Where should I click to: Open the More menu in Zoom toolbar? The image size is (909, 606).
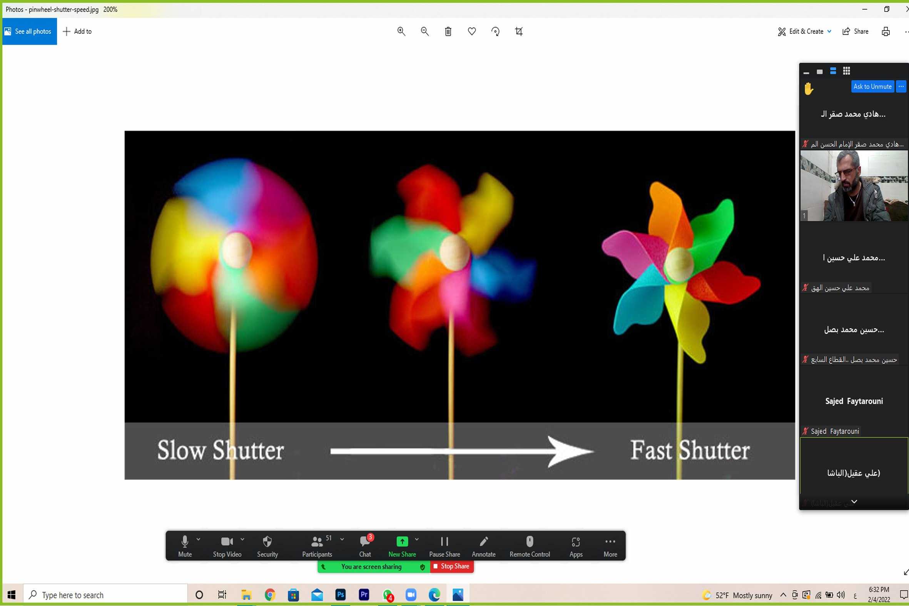[610, 546]
